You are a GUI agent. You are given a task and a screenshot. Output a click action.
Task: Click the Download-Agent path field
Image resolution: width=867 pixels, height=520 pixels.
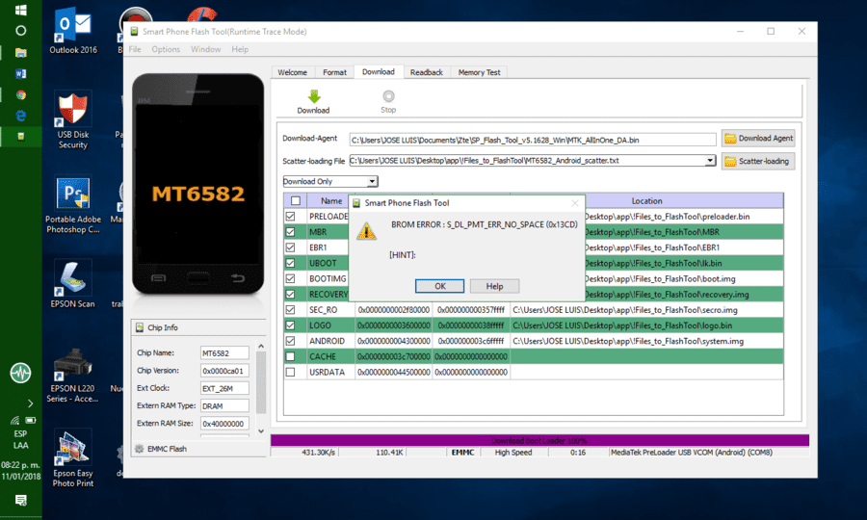click(x=533, y=140)
